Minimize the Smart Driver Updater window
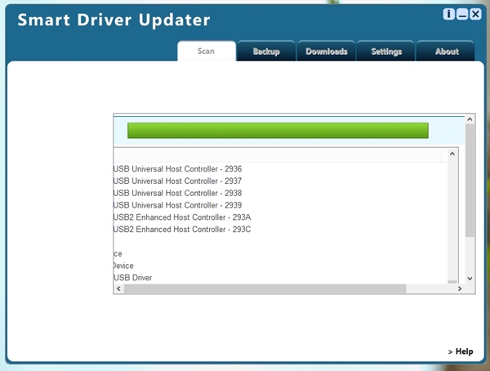The image size is (490, 371). (x=462, y=14)
